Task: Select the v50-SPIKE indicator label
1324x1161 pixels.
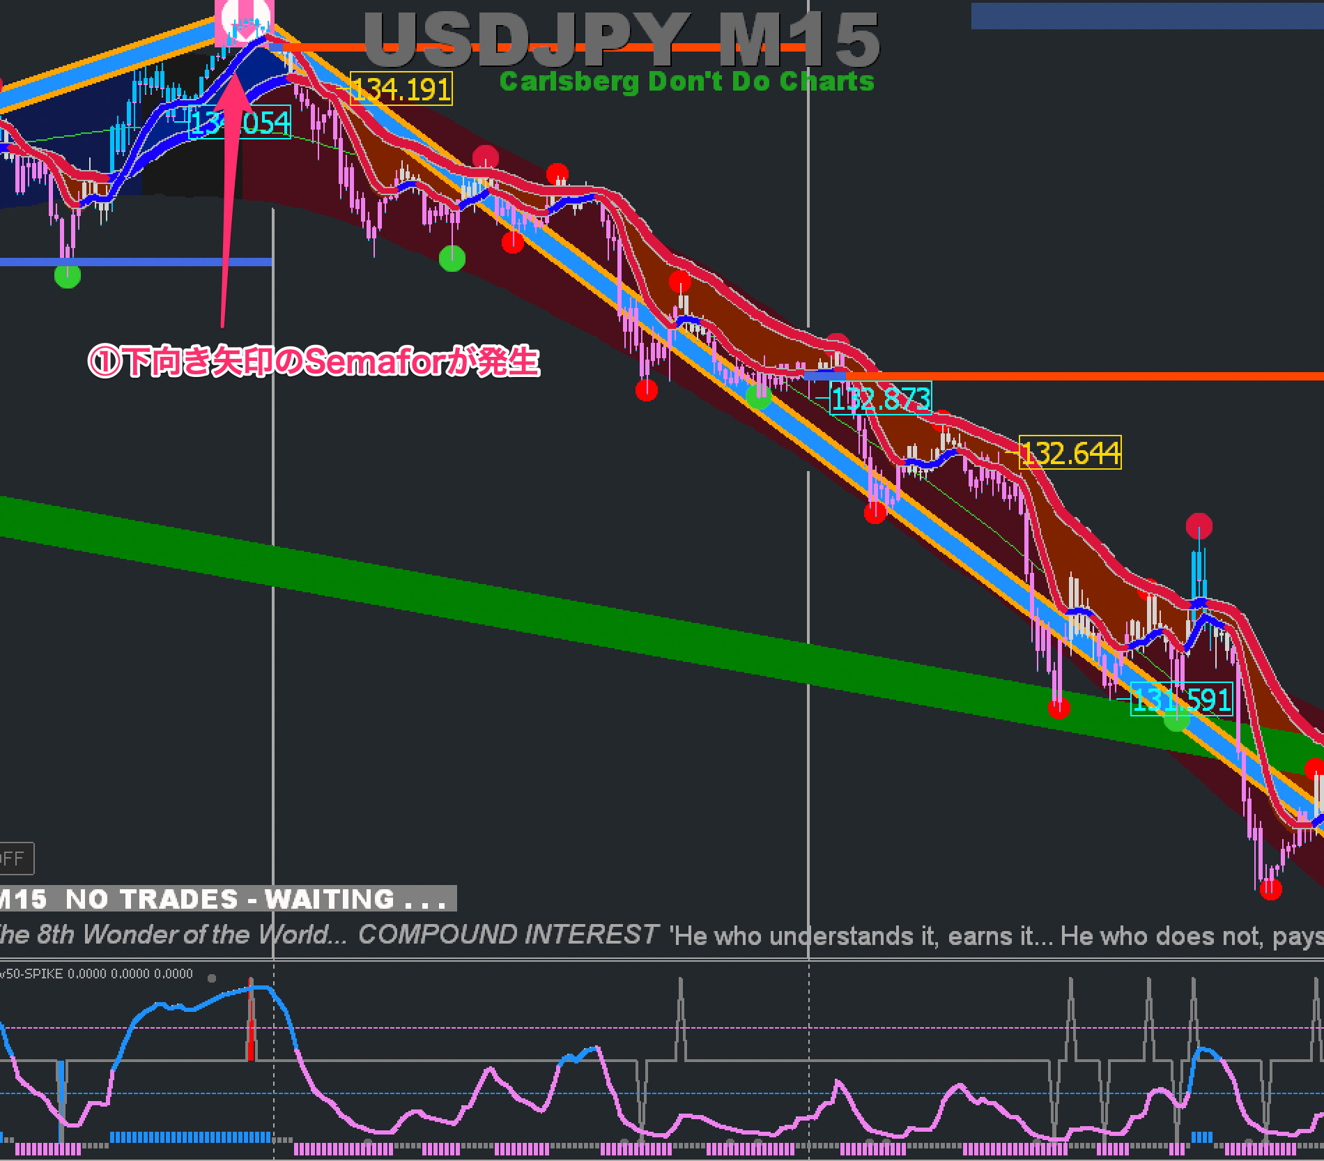Action: [96, 974]
